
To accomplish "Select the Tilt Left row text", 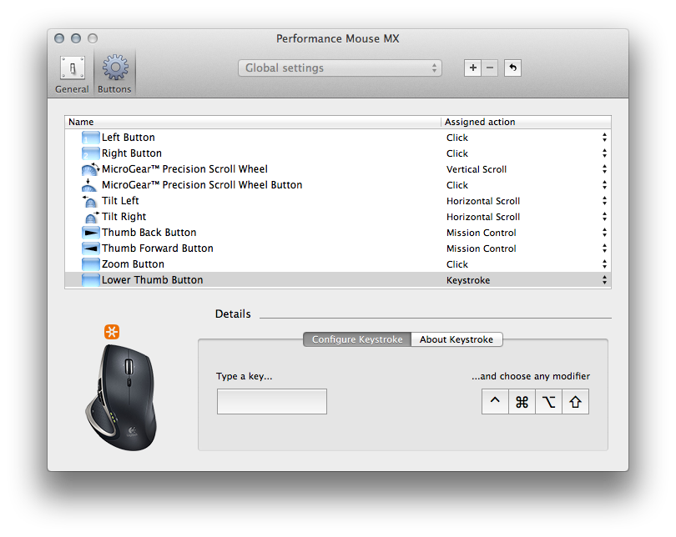I will 120,201.
